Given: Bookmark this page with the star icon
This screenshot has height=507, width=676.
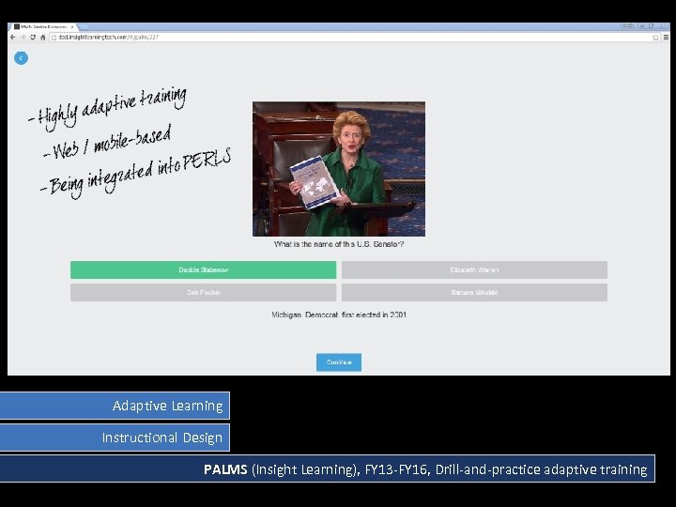Looking at the screenshot, I should [655, 38].
